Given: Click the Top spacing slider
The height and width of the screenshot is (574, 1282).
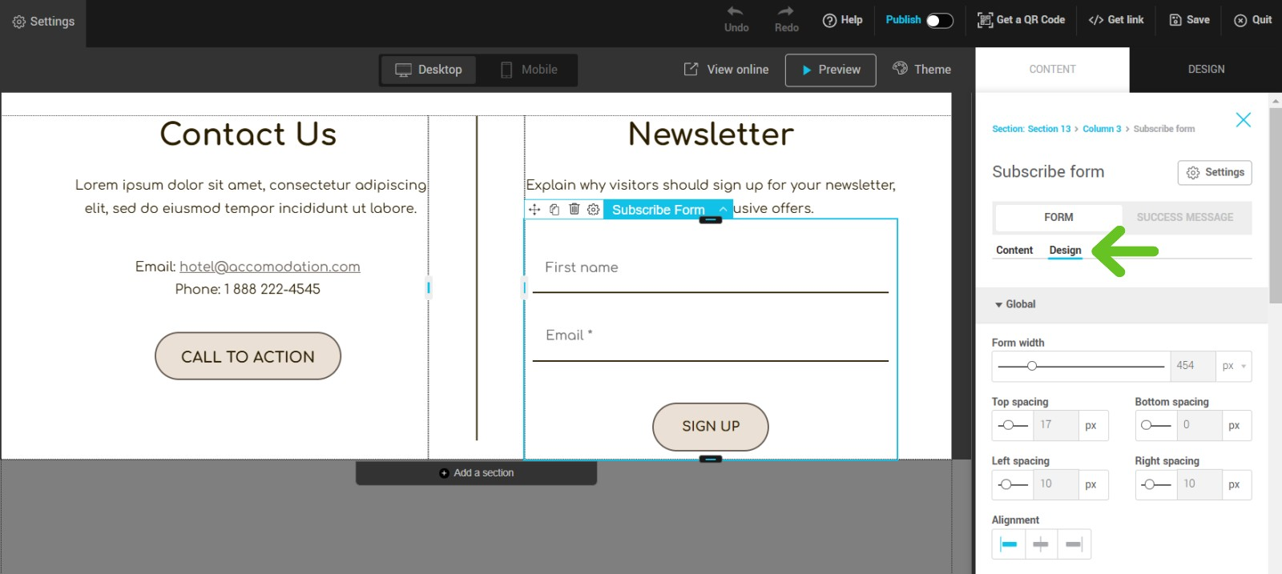Looking at the screenshot, I should tap(1013, 425).
